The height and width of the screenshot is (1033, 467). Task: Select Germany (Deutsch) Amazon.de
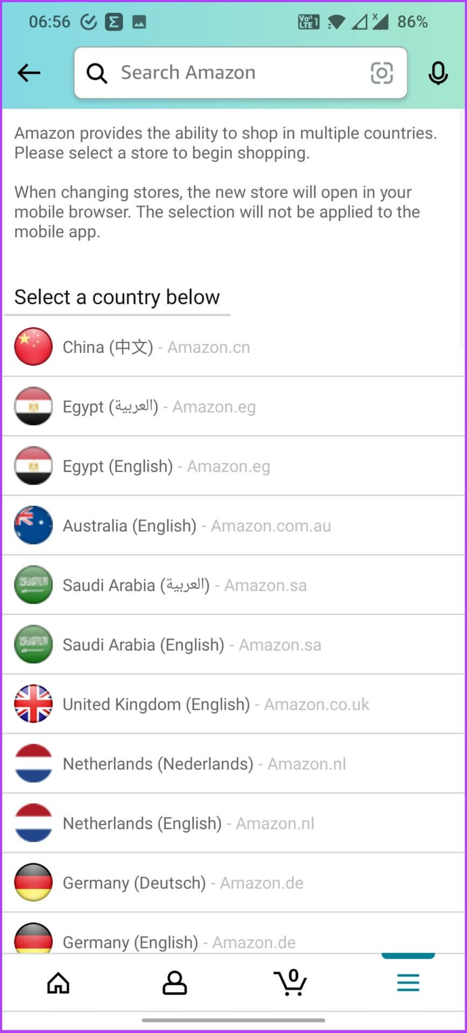pos(183,883)
